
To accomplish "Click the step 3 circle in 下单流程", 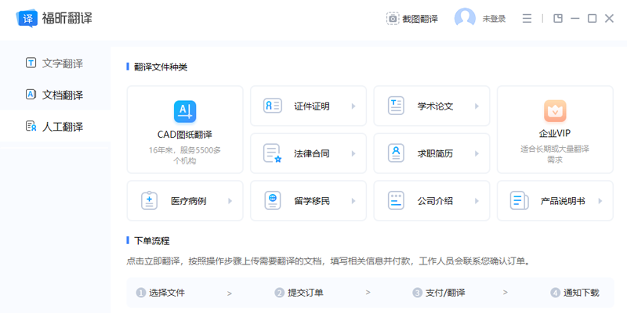I will point(417,293).
